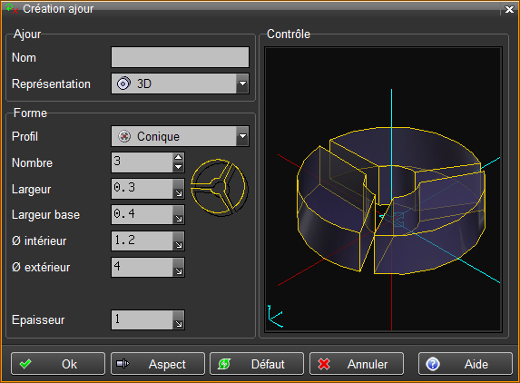Open the Représentation dropdown arrow
520x383 pixels.
(242, 83)
